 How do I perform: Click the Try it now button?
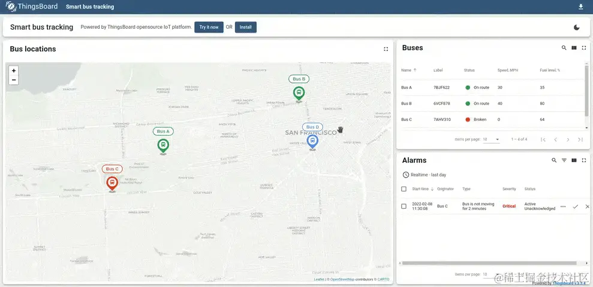[x=209, y=27]
